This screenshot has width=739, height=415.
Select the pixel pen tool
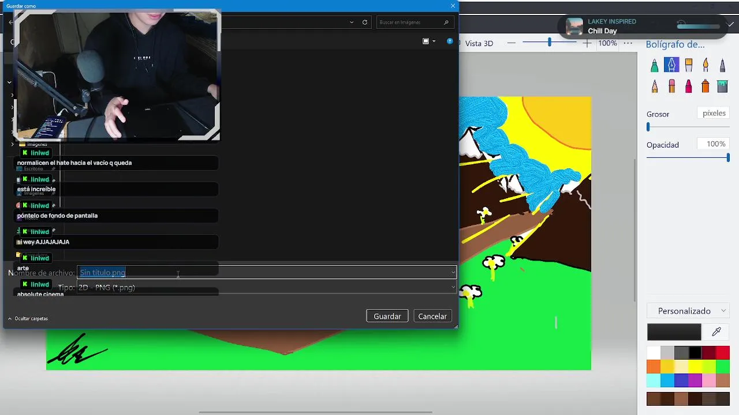click(722, 65)
